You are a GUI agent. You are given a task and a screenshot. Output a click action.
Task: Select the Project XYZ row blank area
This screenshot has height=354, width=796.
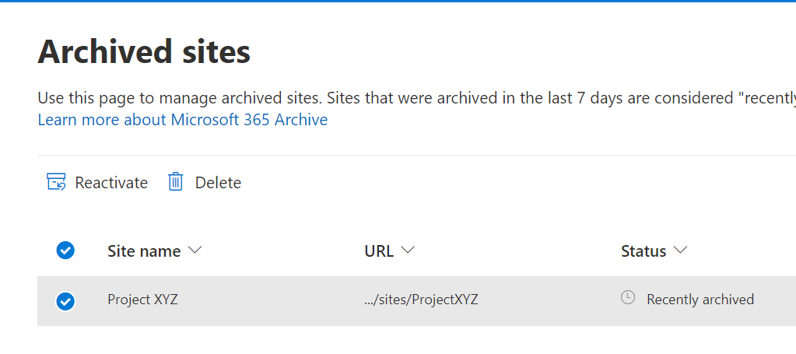[272, 300]
